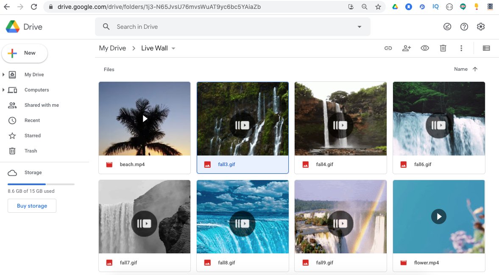Open the Trash section

tap(31, 151)
